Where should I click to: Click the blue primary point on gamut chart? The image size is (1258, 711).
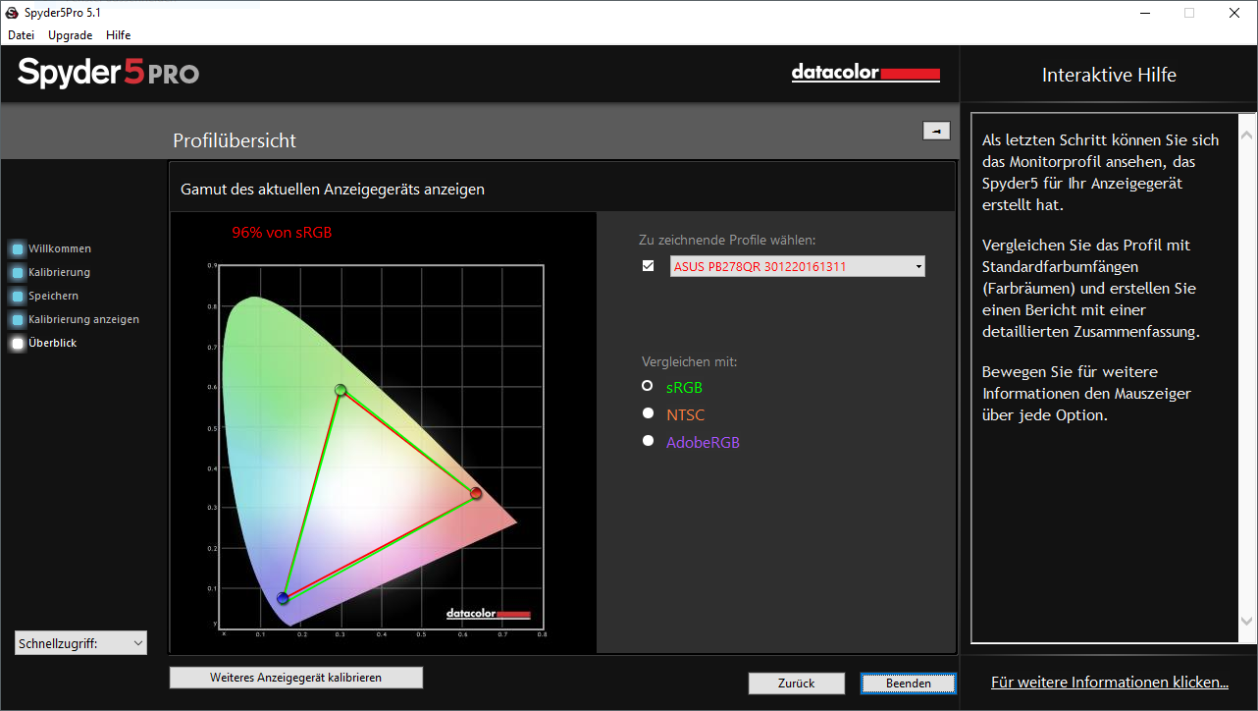click(283, 598)
